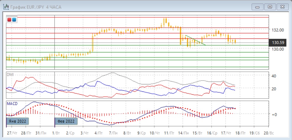Viewport: 292px width, 140px height.
Task: Click the blue square button on chart
Action: [14, 20]
